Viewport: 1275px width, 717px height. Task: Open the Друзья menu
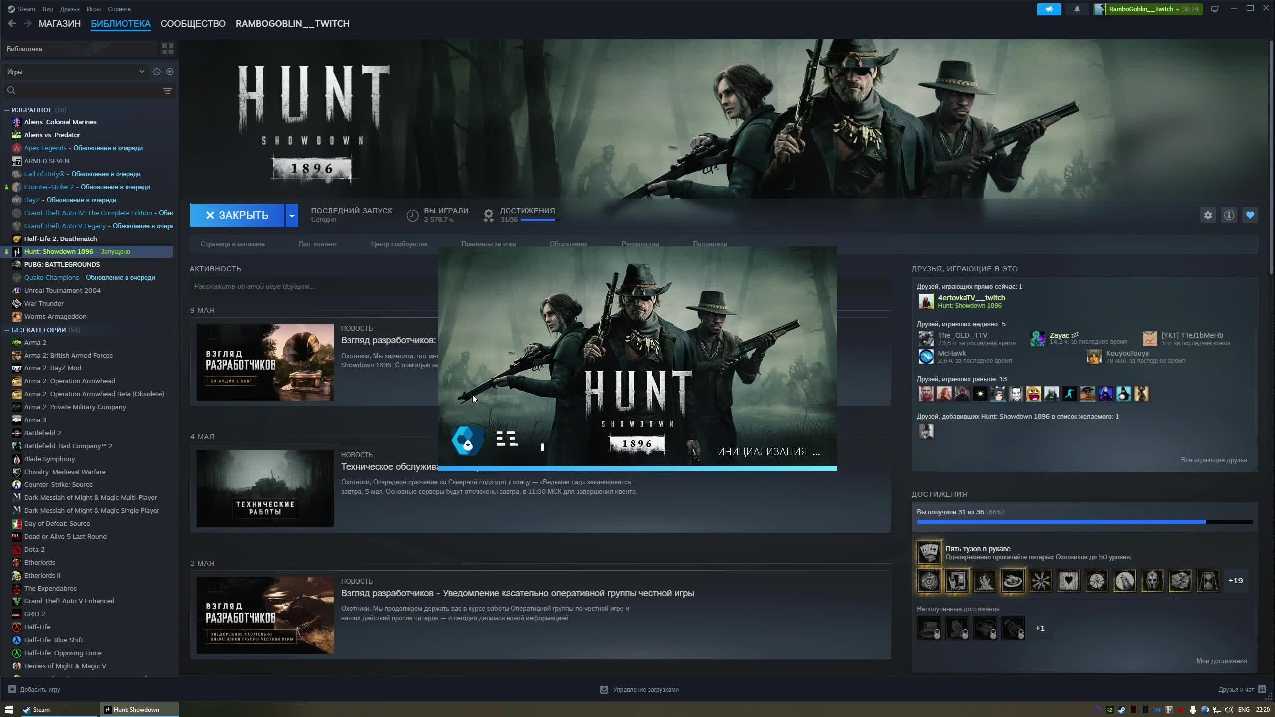70,9
